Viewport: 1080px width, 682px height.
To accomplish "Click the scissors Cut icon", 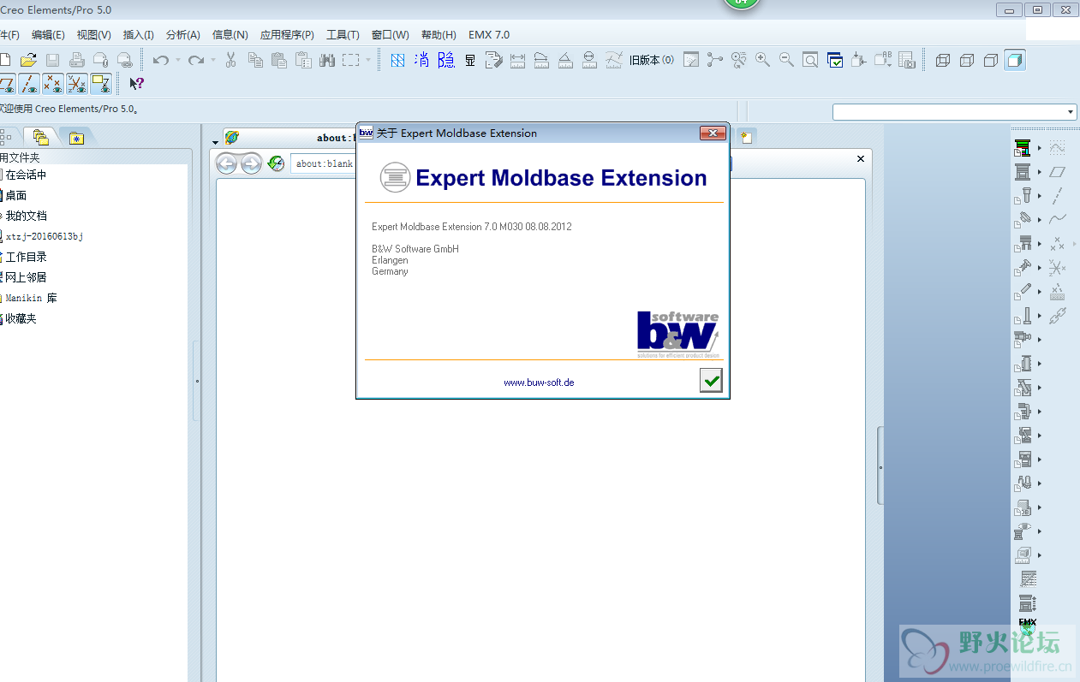I will point(230,60).
